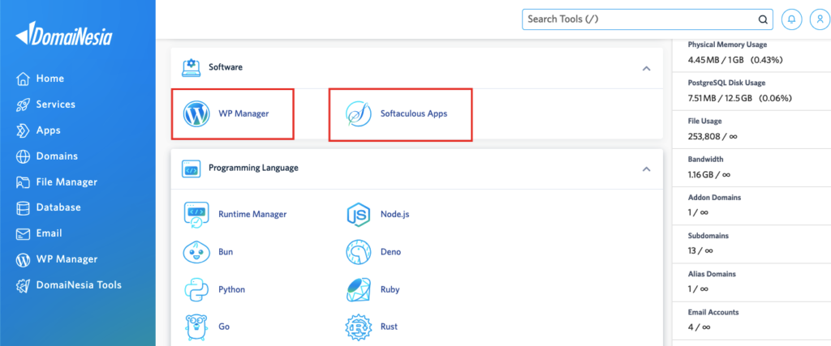
Task: Open the Bun link
Action: [x=226, y=252]
